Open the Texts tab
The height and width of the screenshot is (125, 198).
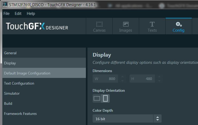(152, 26)
